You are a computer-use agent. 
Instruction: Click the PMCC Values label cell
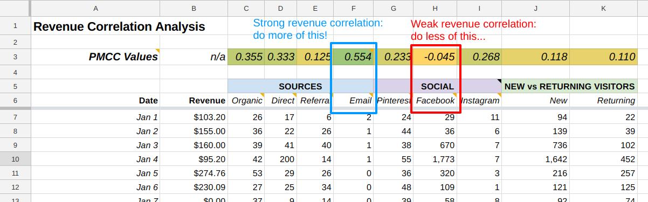95,57
